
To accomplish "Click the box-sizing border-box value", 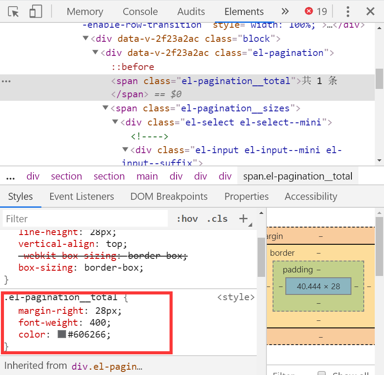I will coord(111,268).
